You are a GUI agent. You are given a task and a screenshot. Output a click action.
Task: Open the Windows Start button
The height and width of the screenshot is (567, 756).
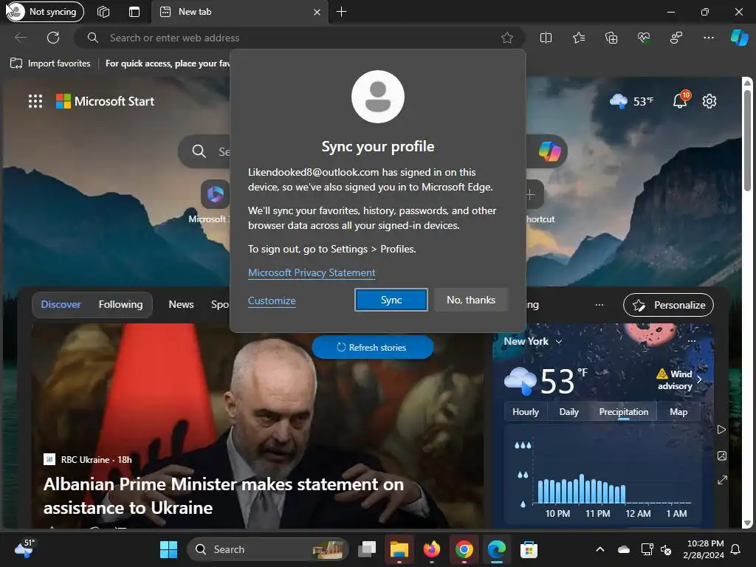point(169,549)
